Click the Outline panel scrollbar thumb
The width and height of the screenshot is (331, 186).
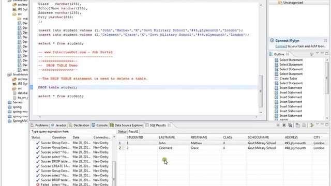click(327, 78)
